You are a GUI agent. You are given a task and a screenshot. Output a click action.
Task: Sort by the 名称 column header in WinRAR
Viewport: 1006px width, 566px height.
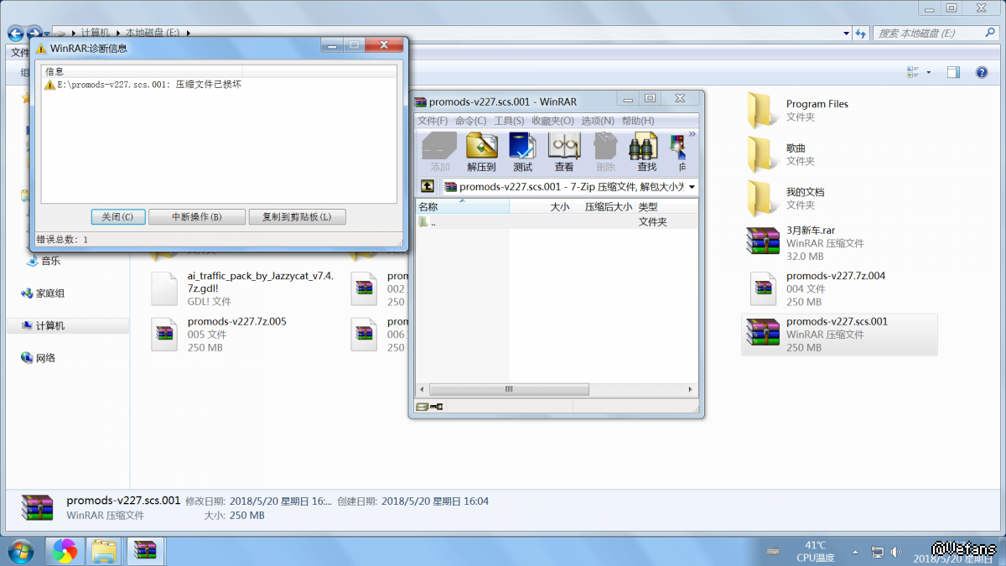pyautogui.click(x=463, y=206)
